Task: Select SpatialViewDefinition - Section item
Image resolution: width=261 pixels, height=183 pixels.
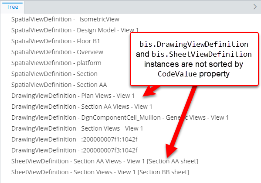Action: click(54, 74)
